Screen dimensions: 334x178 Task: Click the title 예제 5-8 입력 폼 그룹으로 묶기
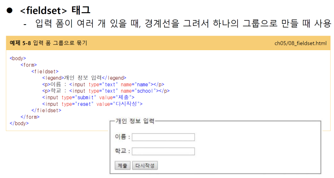[48, 43]
